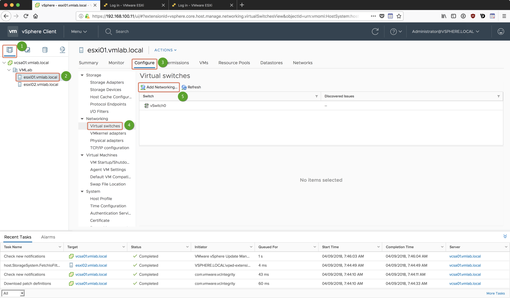Viewport: 510px width, 298px height.
Task: Open the Hosts and Clusters inventory view
Action: click(x=10, y=50)
